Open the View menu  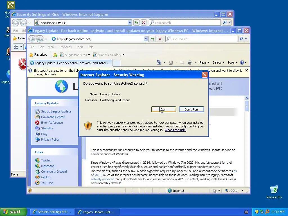pyautogui.click(x=51, y=47)
